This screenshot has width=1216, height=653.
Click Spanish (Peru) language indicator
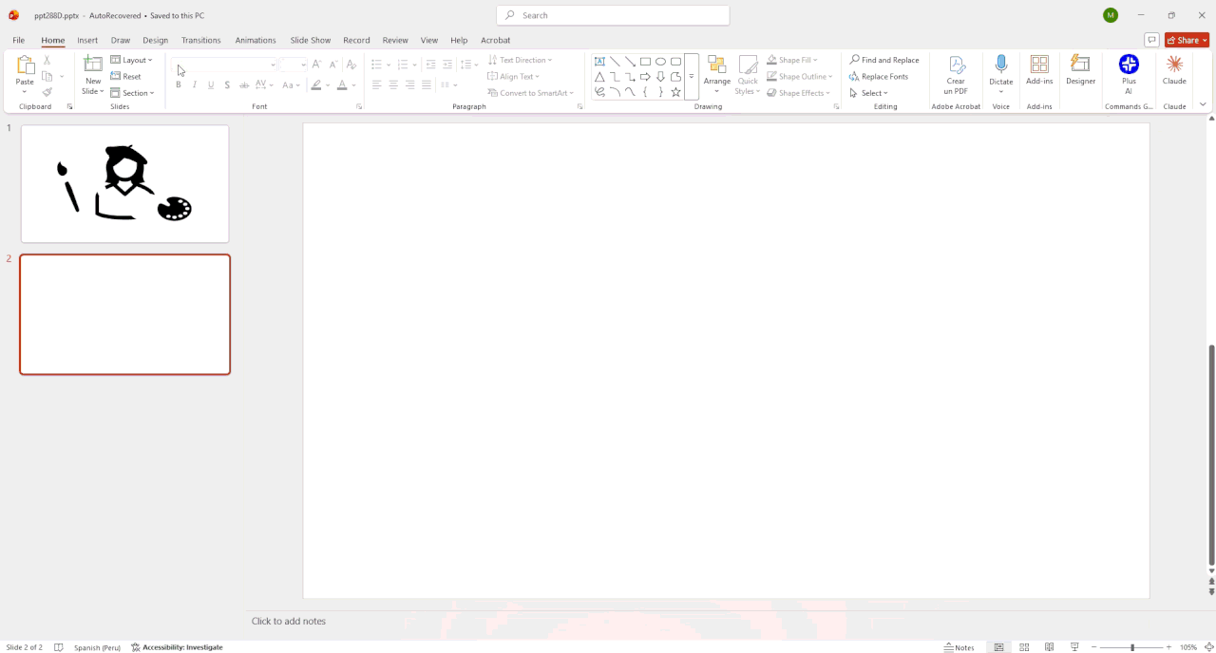(97, 647)
